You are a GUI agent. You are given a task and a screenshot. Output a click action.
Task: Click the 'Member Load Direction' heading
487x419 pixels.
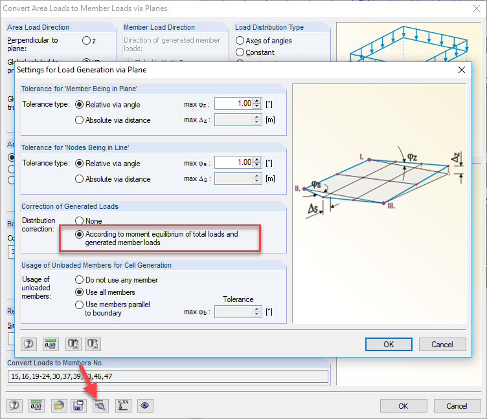pos(159,27)
